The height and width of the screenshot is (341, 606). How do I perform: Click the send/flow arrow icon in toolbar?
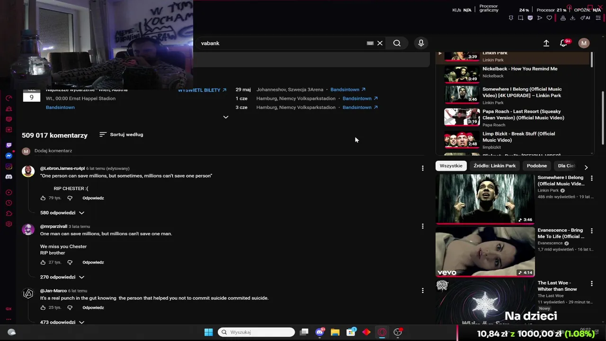click(x=539, y=18)
